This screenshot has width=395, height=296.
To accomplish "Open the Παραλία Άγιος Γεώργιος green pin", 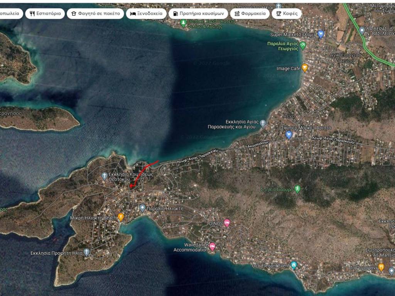I will point(303,45).
